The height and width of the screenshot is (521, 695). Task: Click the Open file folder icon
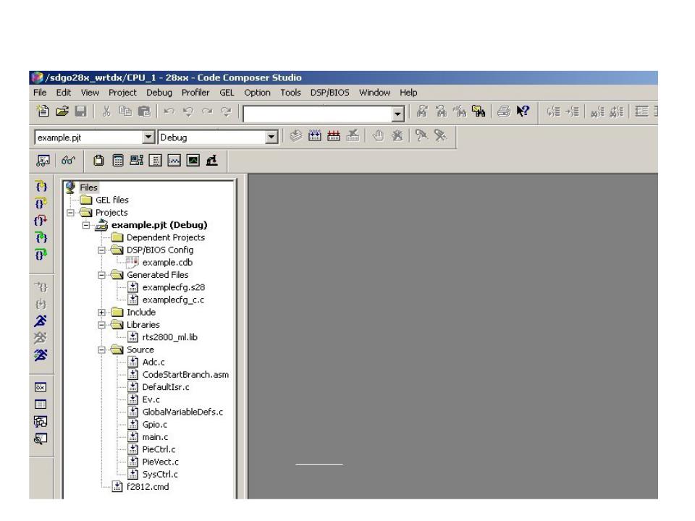tap(62, 111)
